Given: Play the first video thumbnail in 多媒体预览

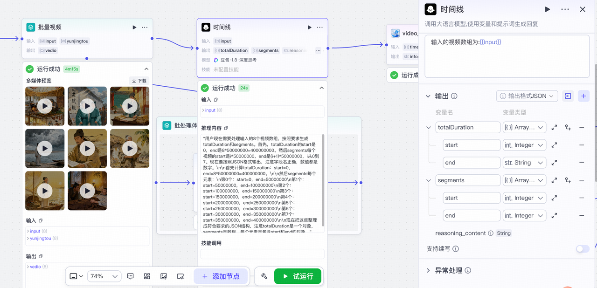Looking at the screenshot, I should [x=45, y=106].
